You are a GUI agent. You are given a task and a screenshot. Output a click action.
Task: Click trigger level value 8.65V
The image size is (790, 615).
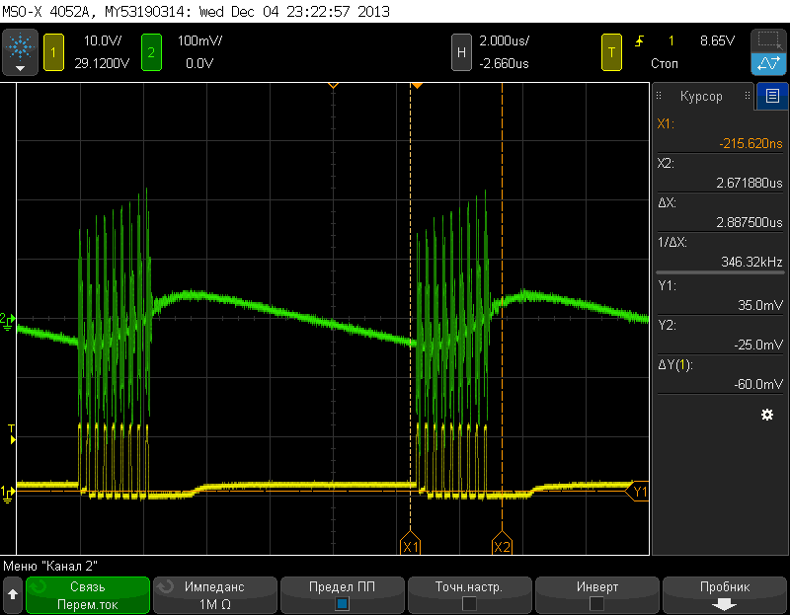[x=717, y=40]
